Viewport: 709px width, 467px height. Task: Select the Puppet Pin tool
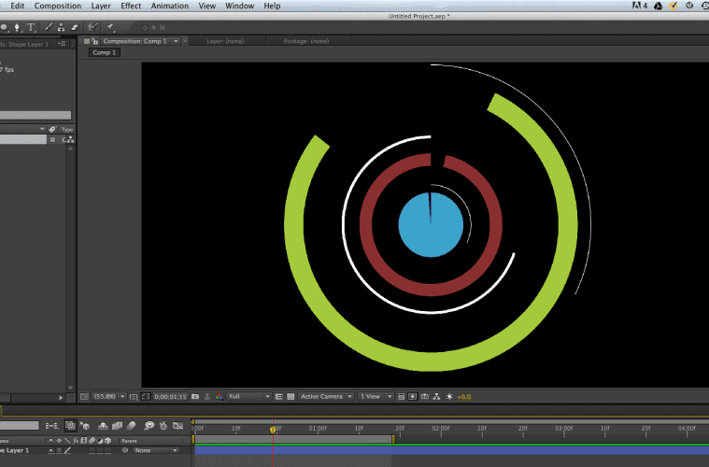(x=109, y=28)
